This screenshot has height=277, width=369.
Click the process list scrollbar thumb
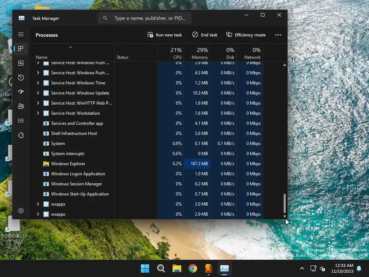coord(285,203)
